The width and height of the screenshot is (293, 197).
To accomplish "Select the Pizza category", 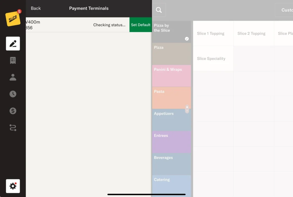I will (x=171, y=54).
